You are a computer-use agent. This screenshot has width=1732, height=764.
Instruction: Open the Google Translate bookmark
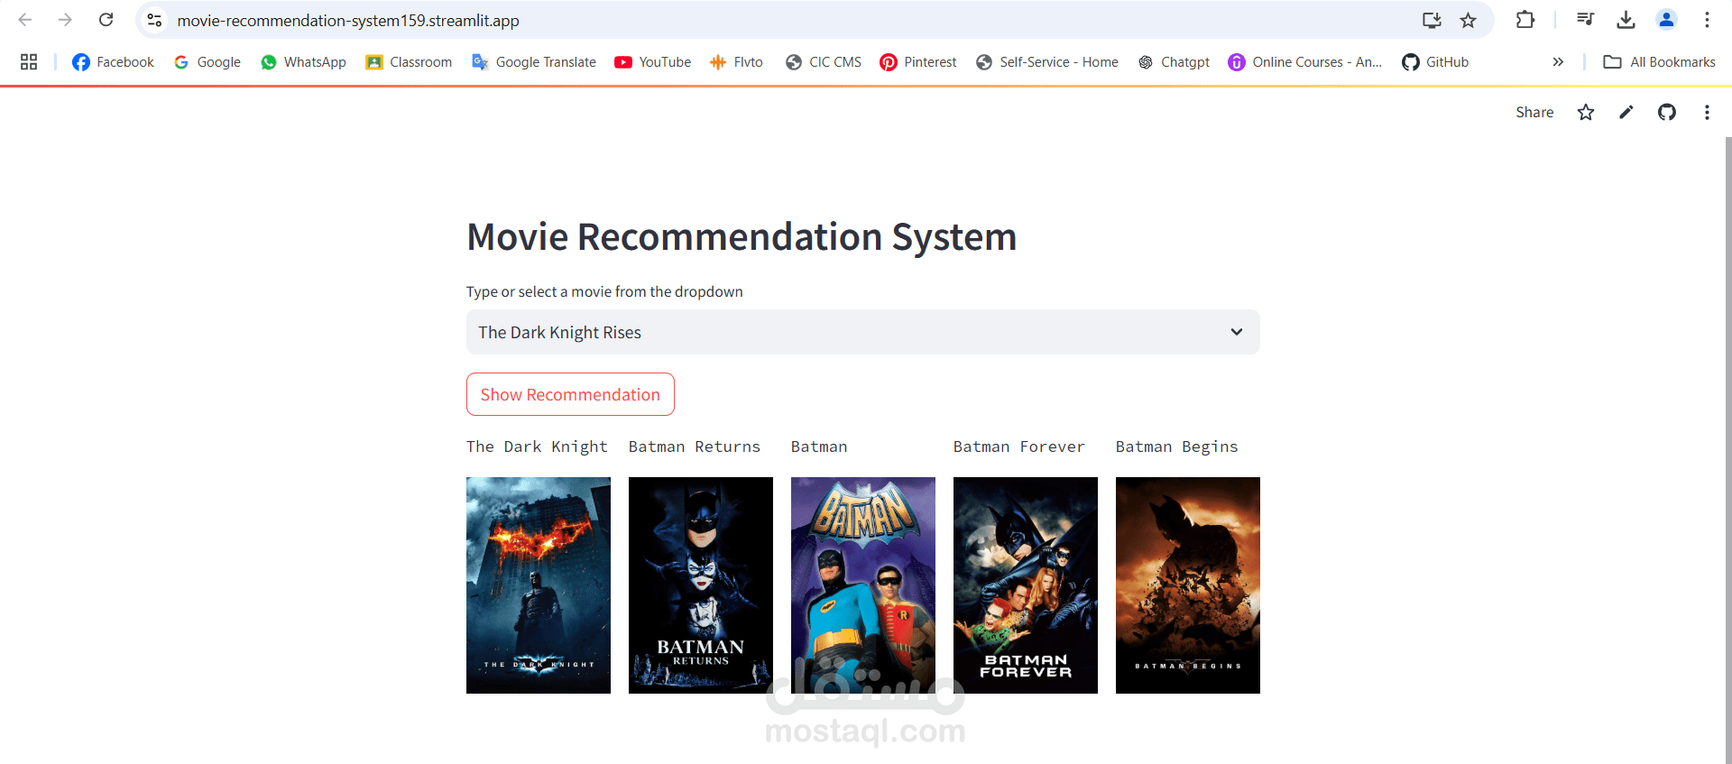click(534, 61)
